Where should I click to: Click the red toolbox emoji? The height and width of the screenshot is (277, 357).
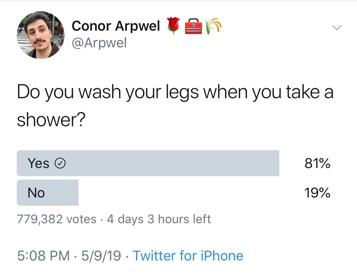click(193, 26)
